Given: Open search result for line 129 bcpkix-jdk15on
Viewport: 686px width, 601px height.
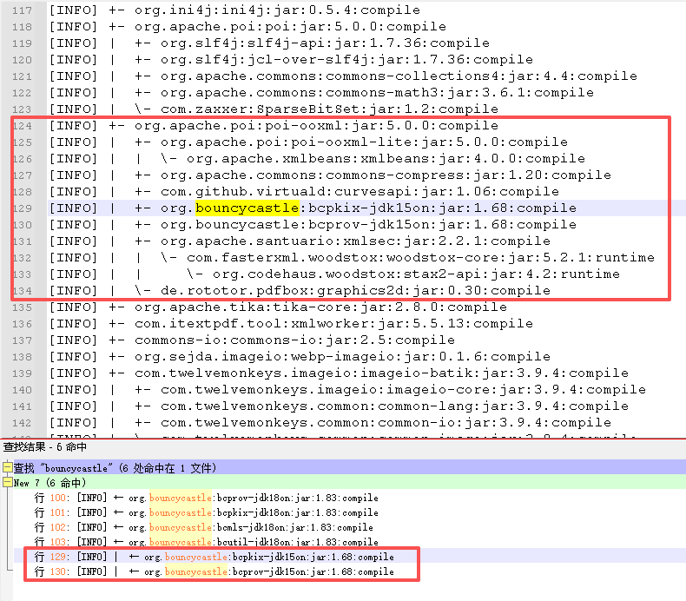Looking at the screenshot, I should click(214, 557).
